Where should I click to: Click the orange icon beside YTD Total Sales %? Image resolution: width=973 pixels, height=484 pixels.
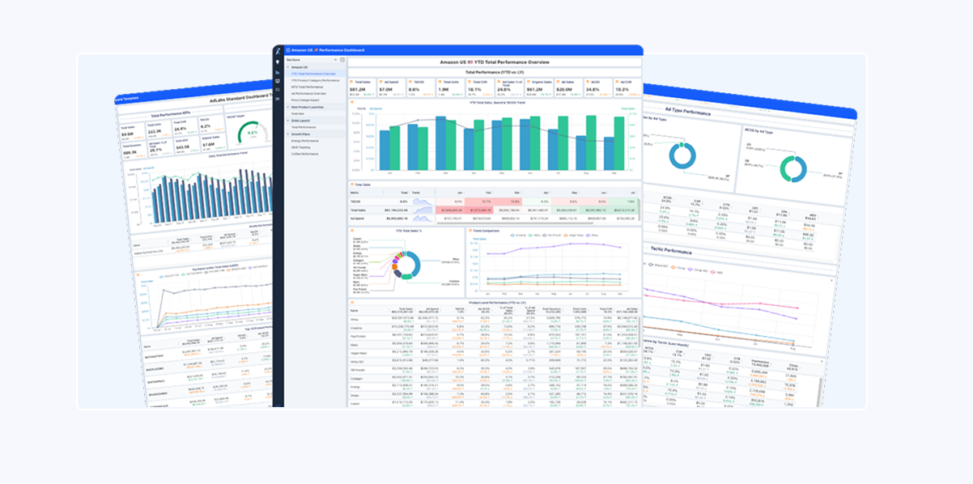351,231
